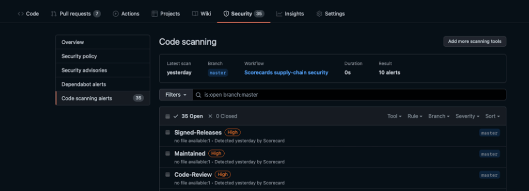Image resolution: width=529 pixels, height=191 pixels.
Task: Click the Insights graph icon
Action: (279, 14)
